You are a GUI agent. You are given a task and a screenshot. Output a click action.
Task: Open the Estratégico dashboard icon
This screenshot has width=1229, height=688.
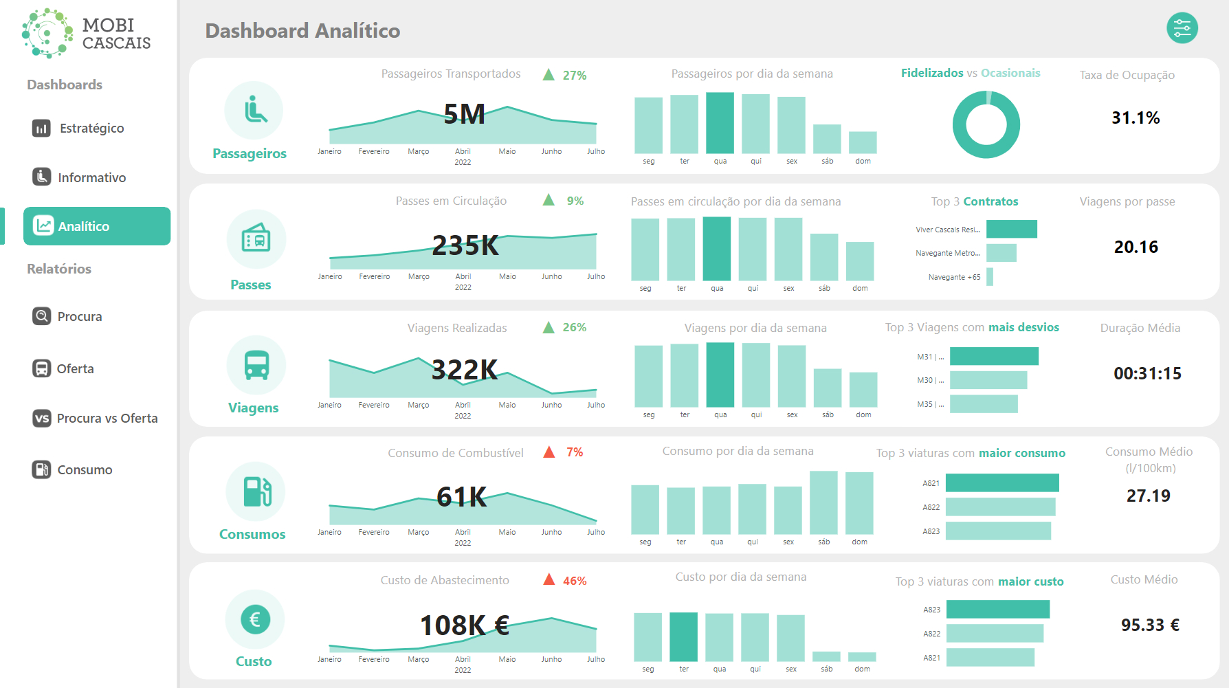point(41,128)
